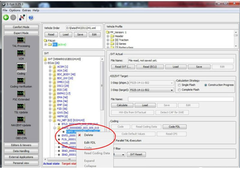Image resolution: width=240 pixels, height=171 pixels.
Task: Click the green back arrow toolbar icon
Action: point(6,18)
